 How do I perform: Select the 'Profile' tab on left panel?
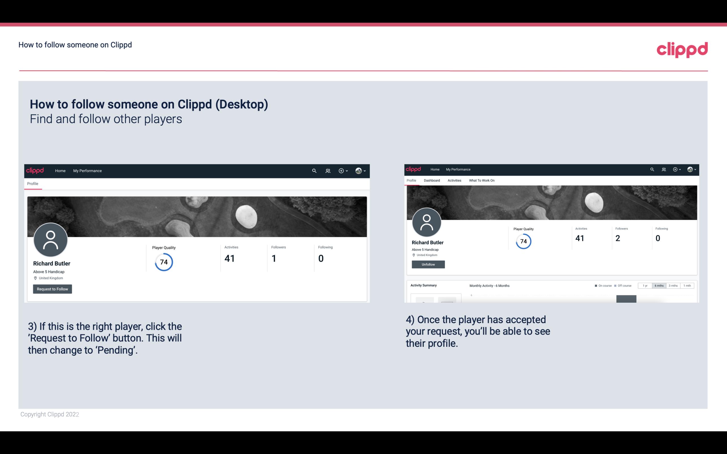(33, 184)
